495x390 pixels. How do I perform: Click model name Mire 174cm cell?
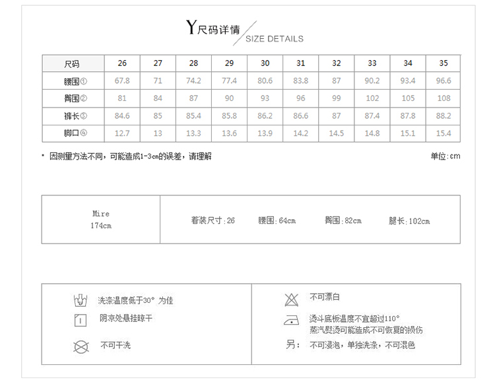[x=101, y=220]
